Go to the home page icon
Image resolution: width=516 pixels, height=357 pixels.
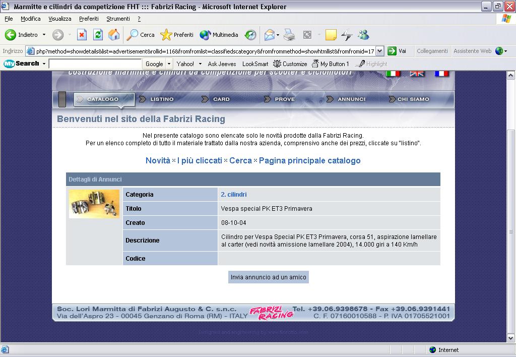point(114,35)
